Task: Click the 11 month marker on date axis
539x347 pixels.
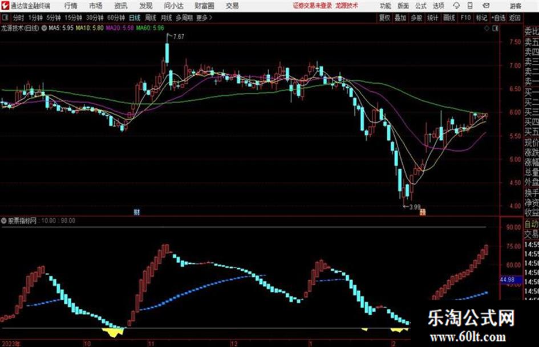Action: (151, 344)
